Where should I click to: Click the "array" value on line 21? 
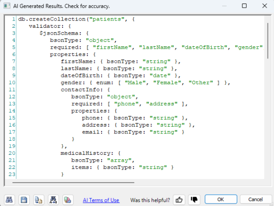[x=119, y=160]
